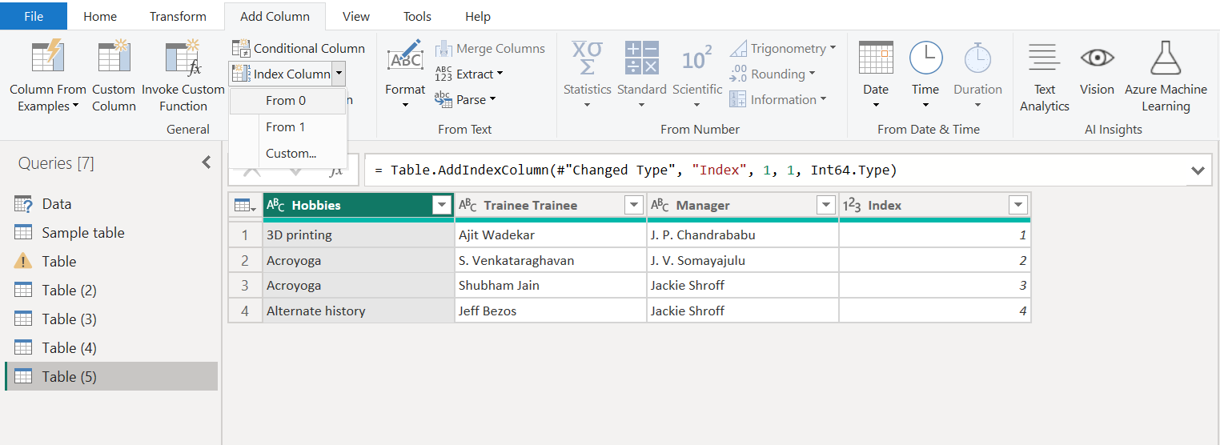Select the Table (3) query

click(x=111, y=319)
